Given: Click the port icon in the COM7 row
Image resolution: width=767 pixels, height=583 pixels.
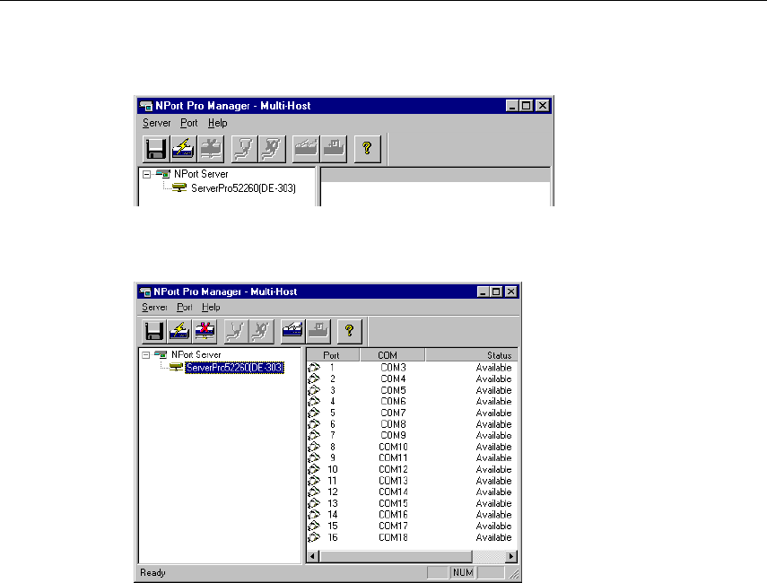Looking at the screenshot, I should pyautogui.click(x=314, y=413).
